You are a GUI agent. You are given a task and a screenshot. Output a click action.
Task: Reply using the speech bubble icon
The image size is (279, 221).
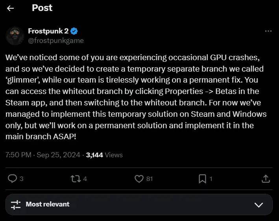13,179
